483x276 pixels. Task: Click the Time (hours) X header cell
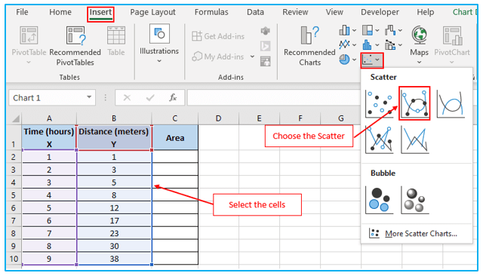tap(49, 137)
